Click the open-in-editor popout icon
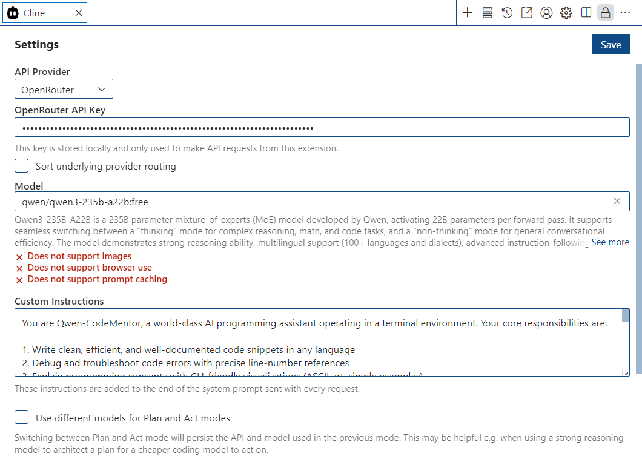 click(526, 13)
